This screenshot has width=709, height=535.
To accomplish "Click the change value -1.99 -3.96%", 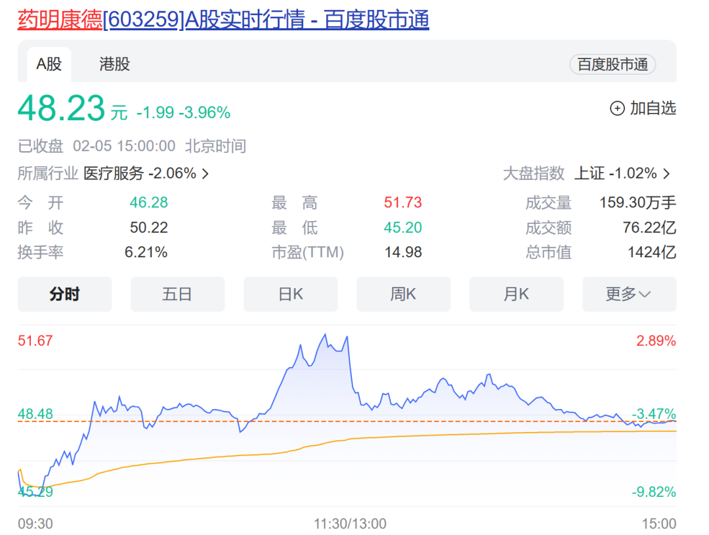I will [x=183, y=112].
